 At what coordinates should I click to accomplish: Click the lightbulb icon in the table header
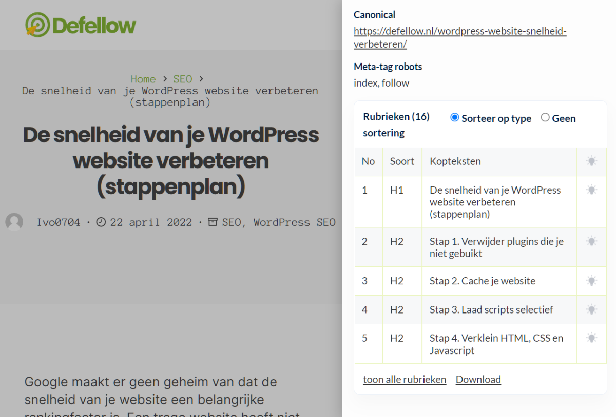592,161
